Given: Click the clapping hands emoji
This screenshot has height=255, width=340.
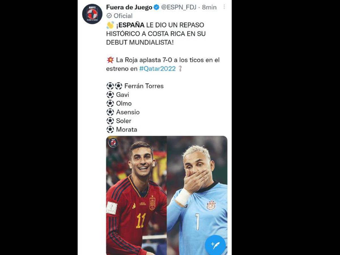Looking at the screenshot, I should [x=110, y=25].
